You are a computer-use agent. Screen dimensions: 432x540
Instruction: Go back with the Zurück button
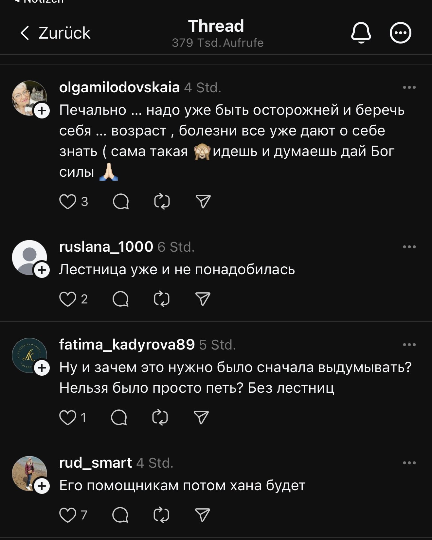coord(55,33)
